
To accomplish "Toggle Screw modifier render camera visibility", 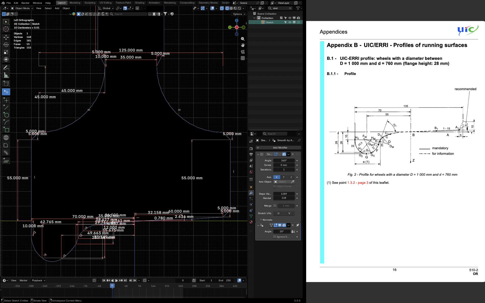I will point(284,154).
